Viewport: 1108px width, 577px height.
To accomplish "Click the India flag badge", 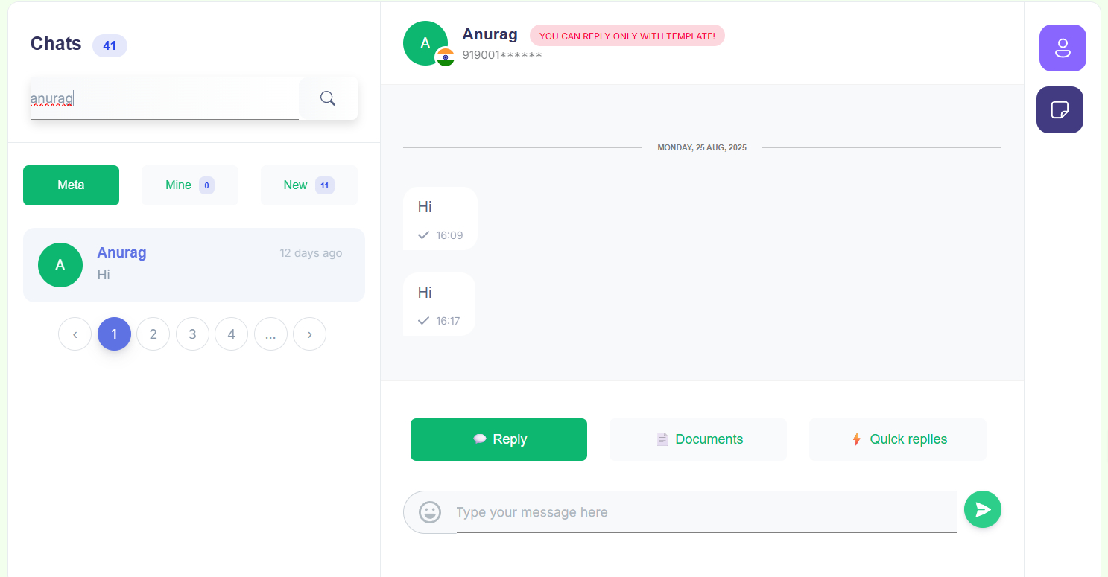I will point(446,57).
